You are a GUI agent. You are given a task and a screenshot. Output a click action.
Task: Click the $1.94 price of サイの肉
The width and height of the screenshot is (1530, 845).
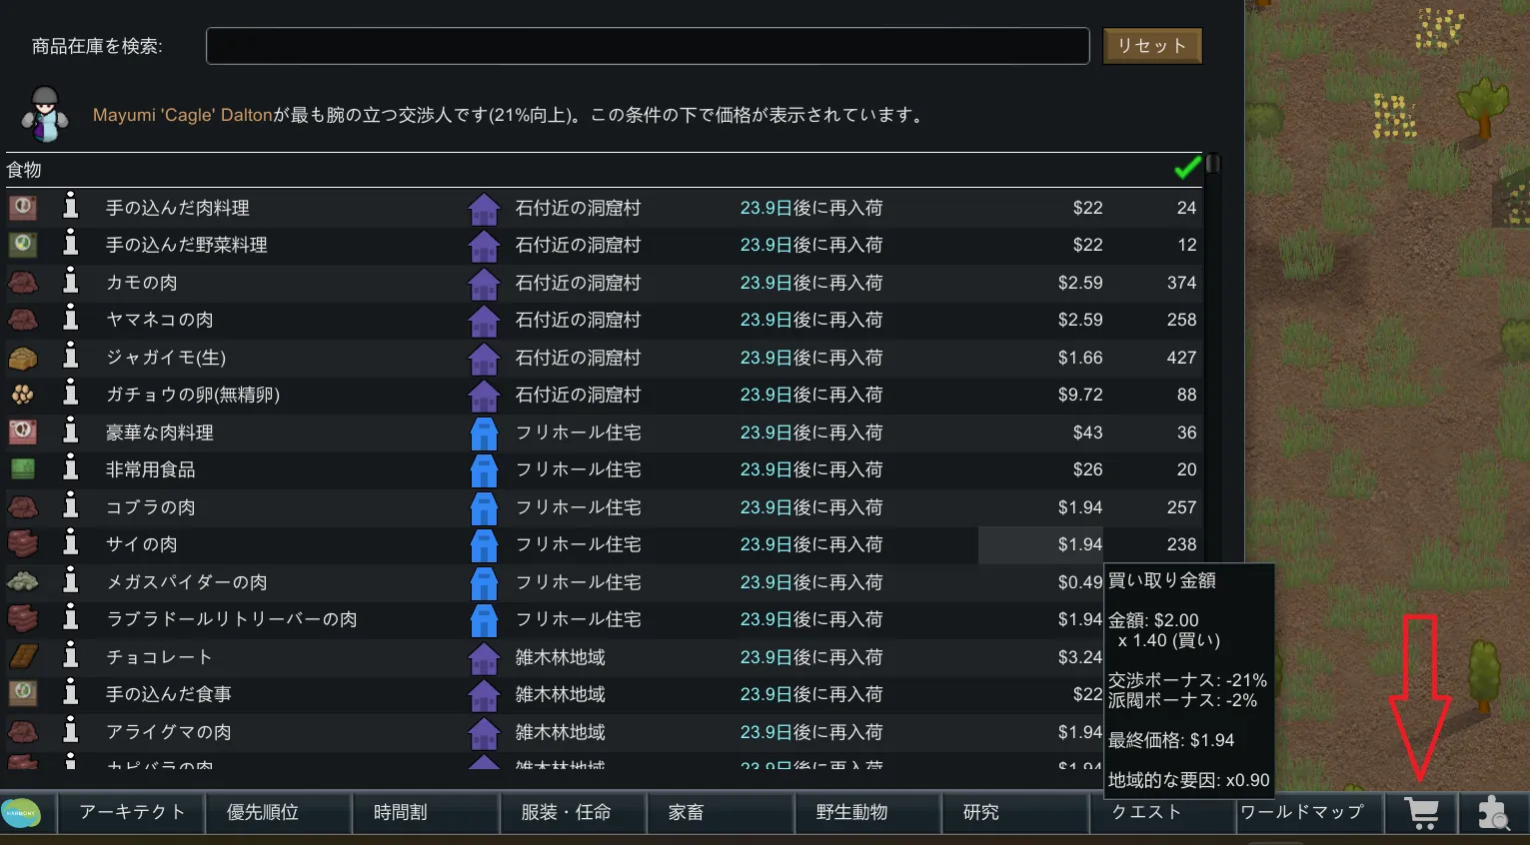(1079, 545)
